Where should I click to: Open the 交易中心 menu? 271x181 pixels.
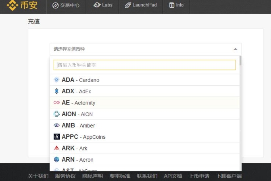click(66, 5)
